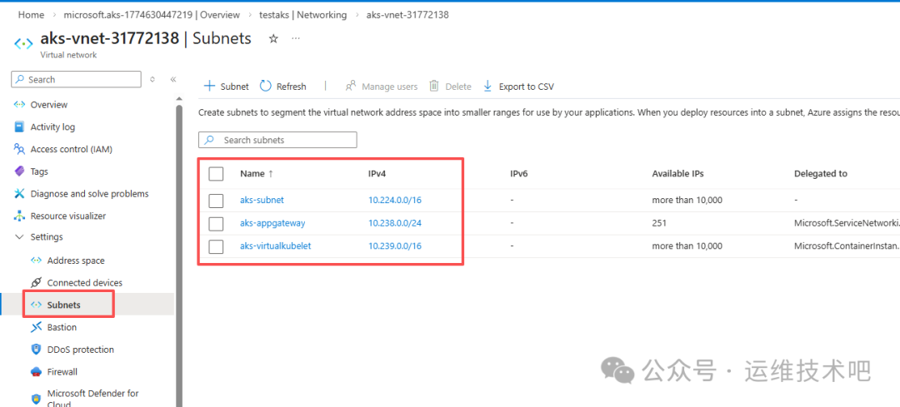Screen dimensions: 900x407
Task: Click the Available IPs column header
Action: [x=677, y=173]
